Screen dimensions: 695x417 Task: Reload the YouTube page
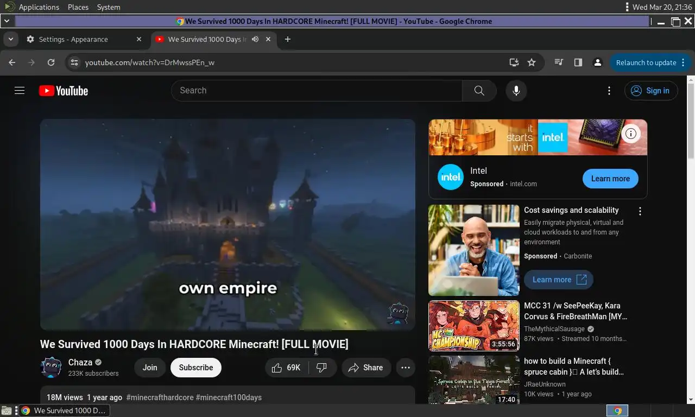pos(51,62)
